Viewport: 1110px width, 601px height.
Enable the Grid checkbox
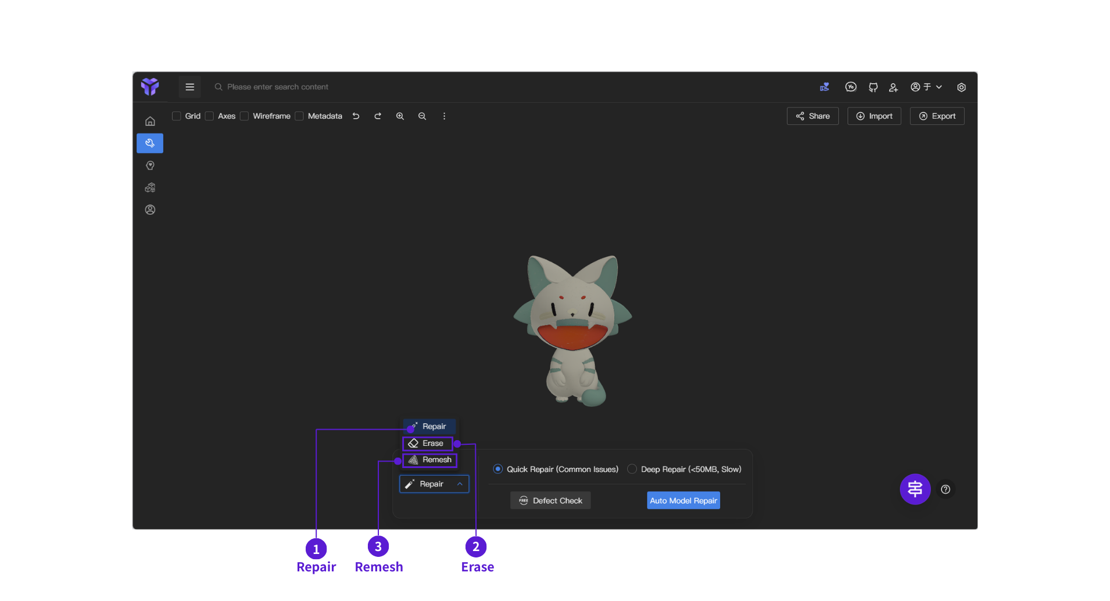coord(177,116)
